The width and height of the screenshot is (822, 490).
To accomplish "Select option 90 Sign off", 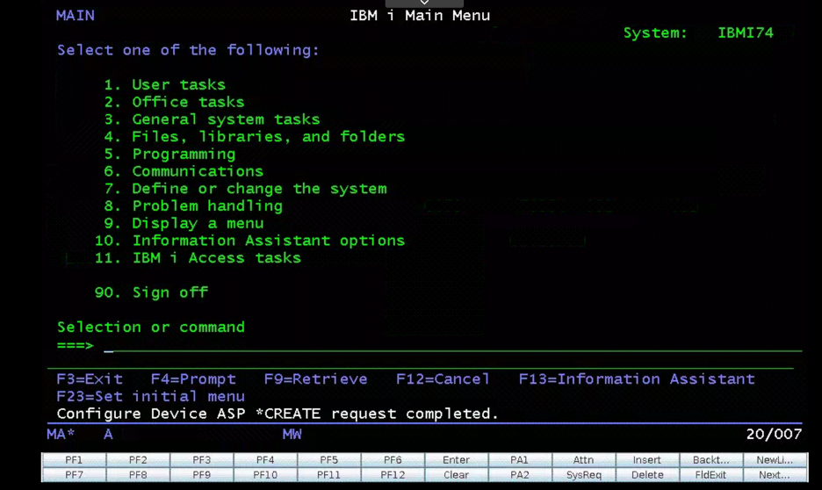I will point(151,292).
